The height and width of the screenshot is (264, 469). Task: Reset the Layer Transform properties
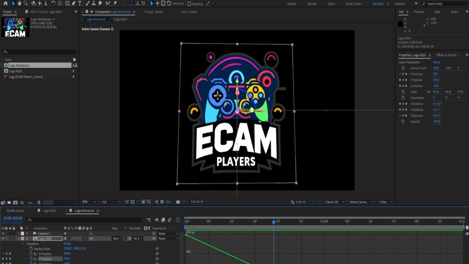coord(436,61)
